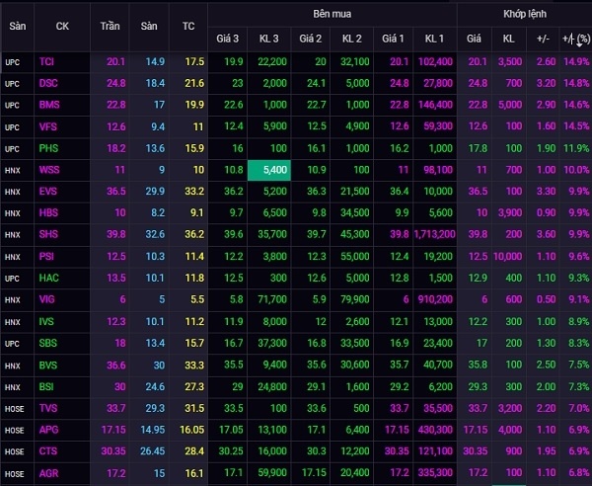
Task: Open the TCI stock ticker
Action: pyautogui.click(x=46, y=61)
